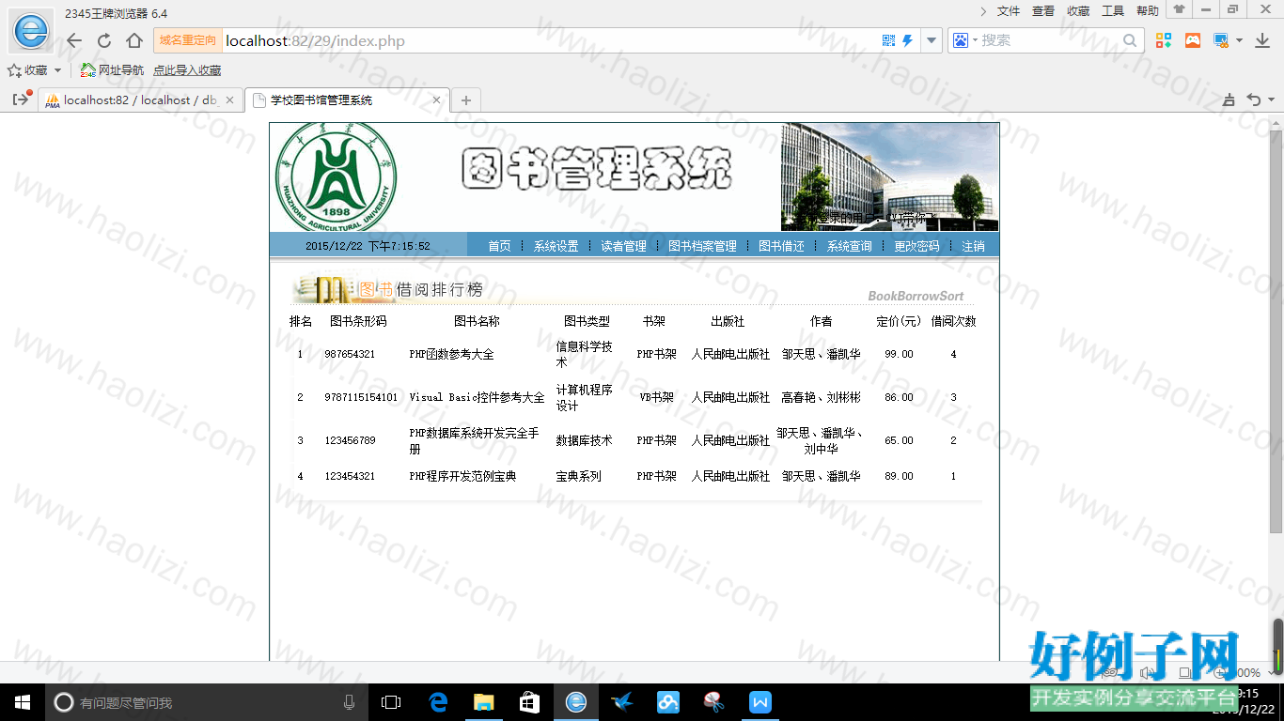
Task: Click the 2345 browser logo
Action: (31, 31)
